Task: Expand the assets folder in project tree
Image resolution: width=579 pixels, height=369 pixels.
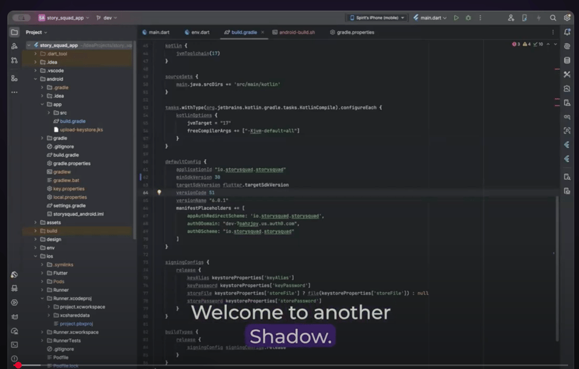Action: [36, 222]
